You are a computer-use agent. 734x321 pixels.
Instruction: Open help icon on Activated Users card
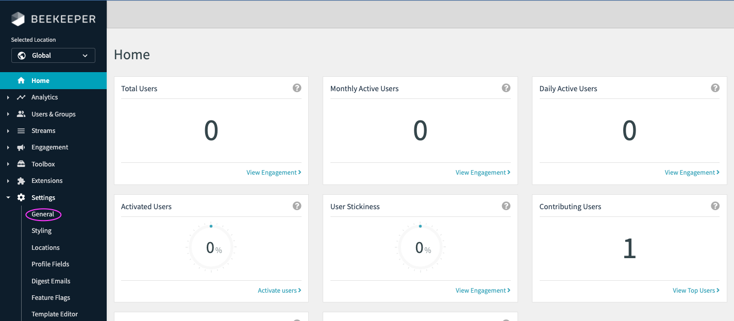[297, 206]
